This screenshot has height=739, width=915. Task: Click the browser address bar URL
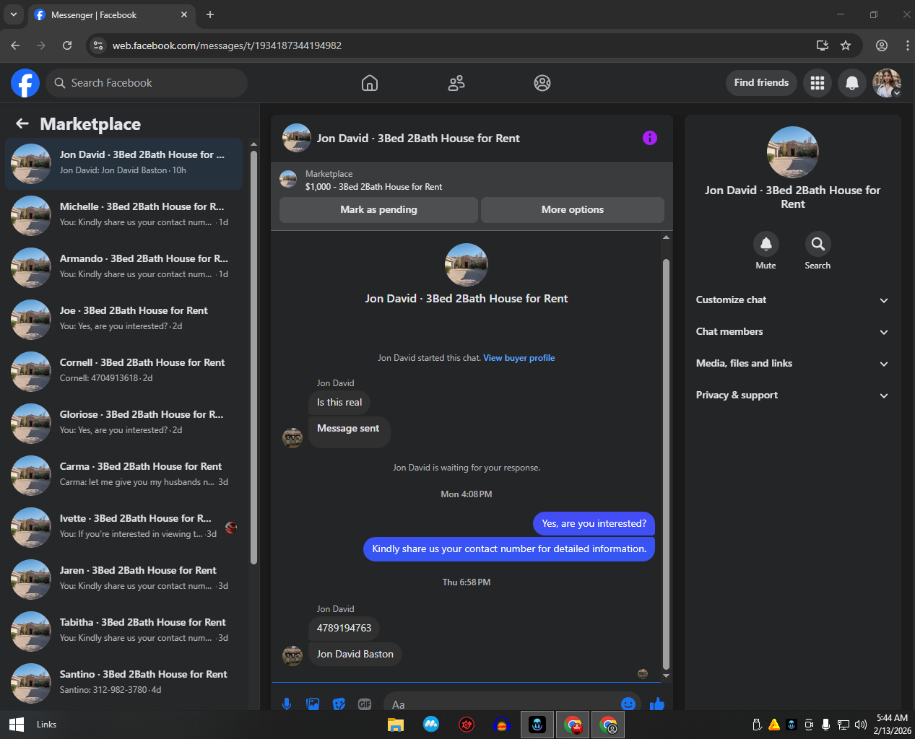(227, 45)
